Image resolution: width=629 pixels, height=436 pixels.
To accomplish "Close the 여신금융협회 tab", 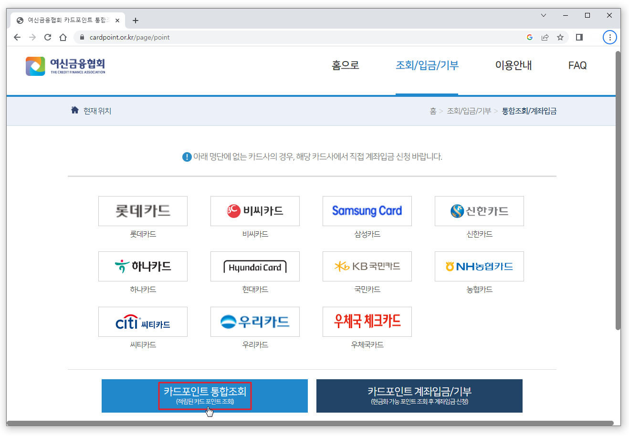I will point(117,21).
